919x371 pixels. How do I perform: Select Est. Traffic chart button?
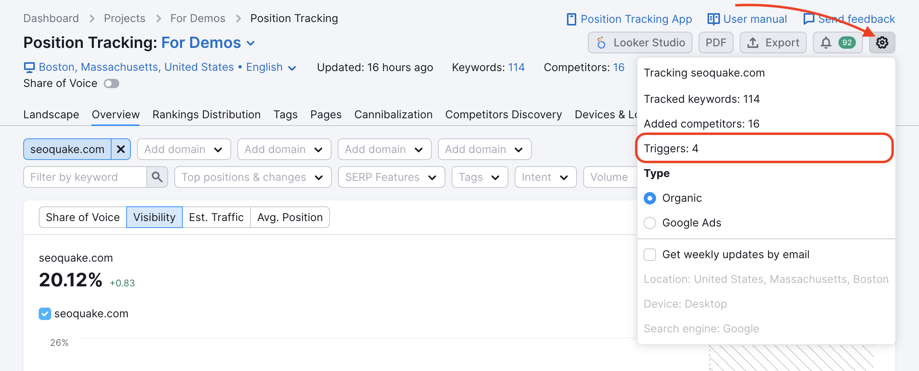pyautogui.click(x=216, y=217)
